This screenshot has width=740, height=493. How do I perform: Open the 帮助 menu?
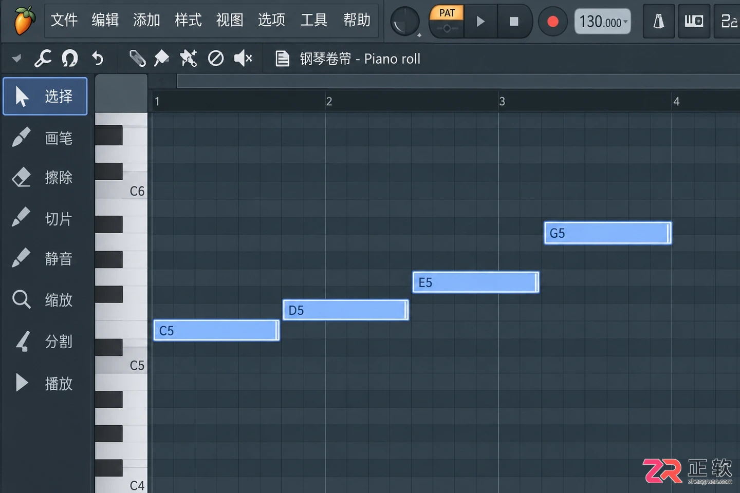(357, 20)
